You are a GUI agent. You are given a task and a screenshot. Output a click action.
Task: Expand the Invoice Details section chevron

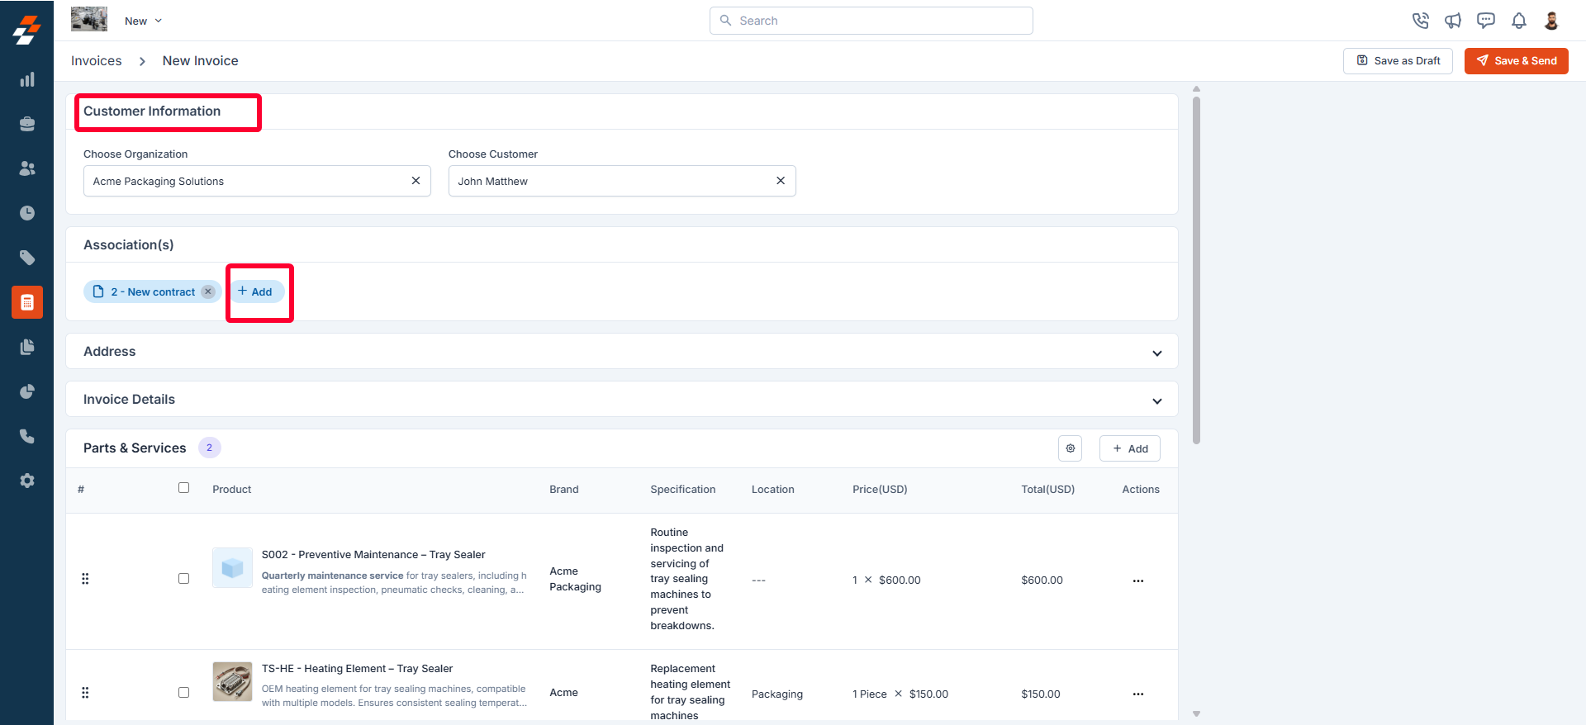click(x=1157, y=400)
